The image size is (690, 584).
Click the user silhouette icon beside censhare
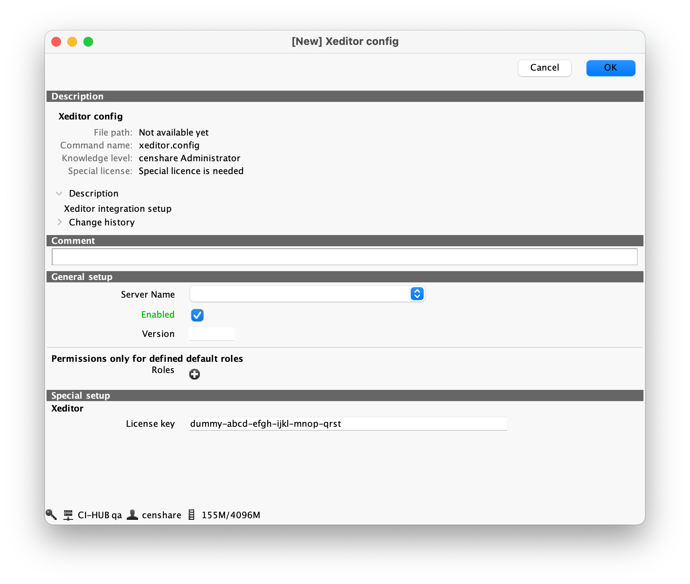132,515
